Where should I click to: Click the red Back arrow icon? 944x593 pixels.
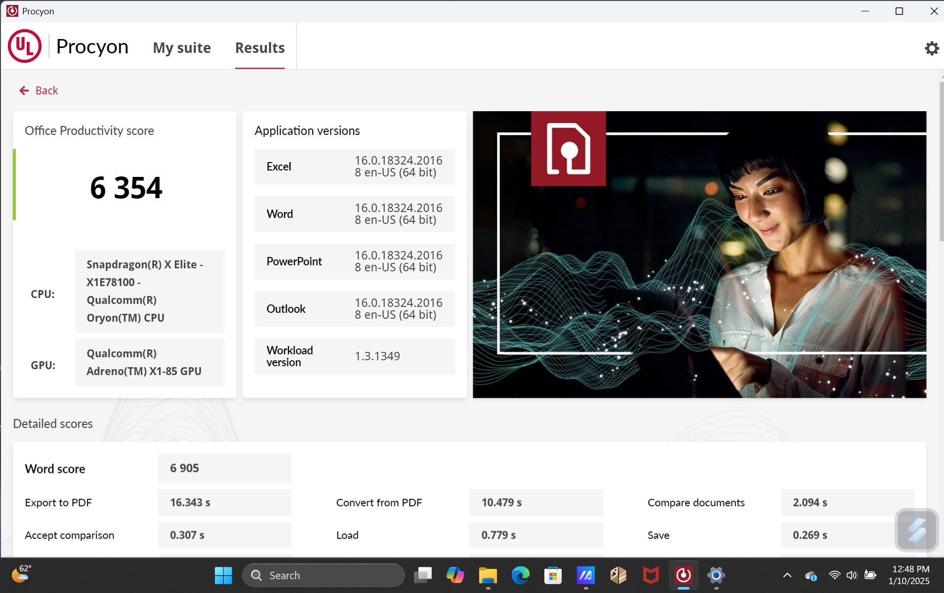point(24,90)
